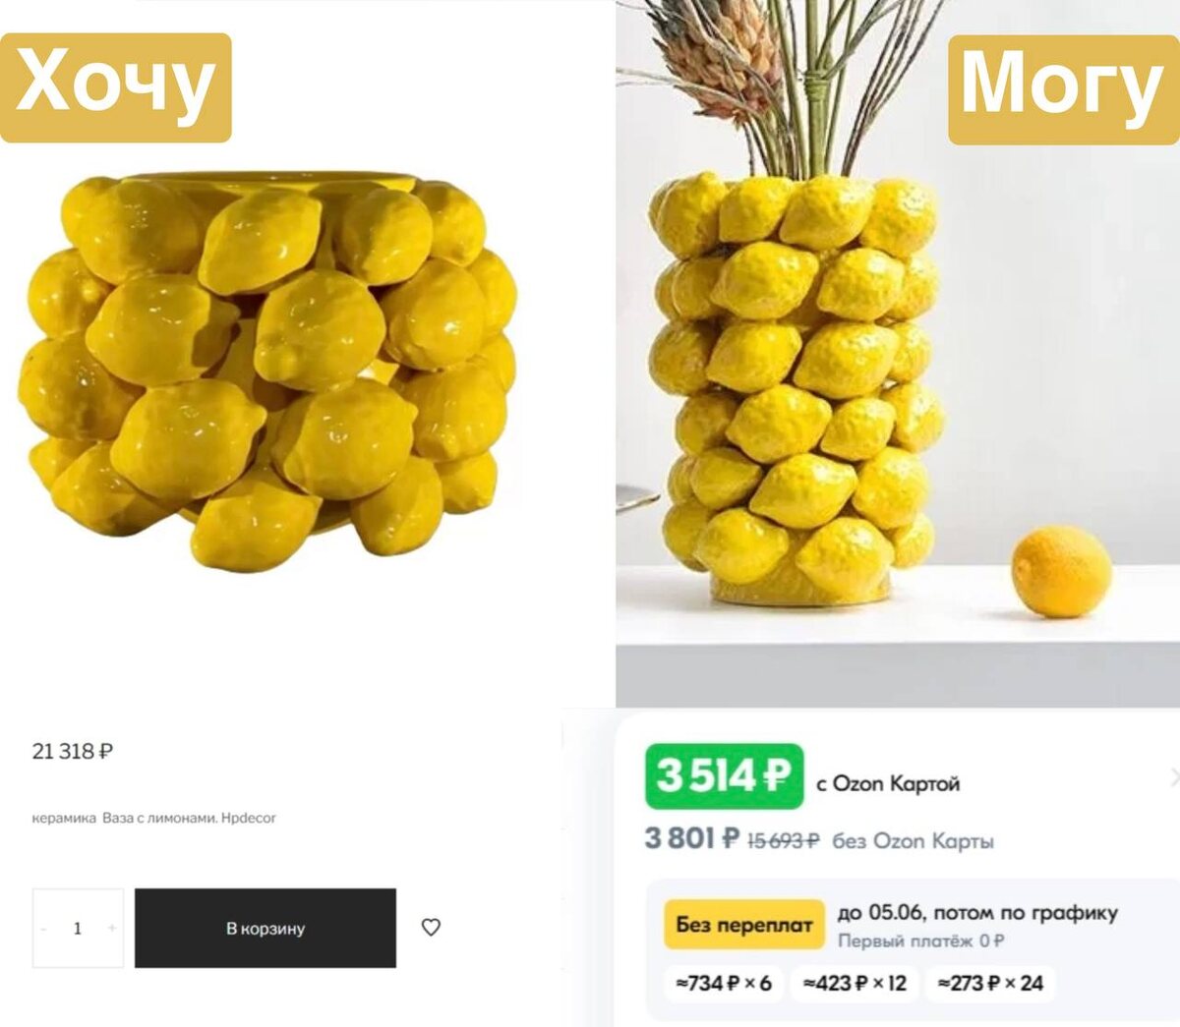
Task: Increase quantity with the plus stepper
Action: tap(112, 929)
